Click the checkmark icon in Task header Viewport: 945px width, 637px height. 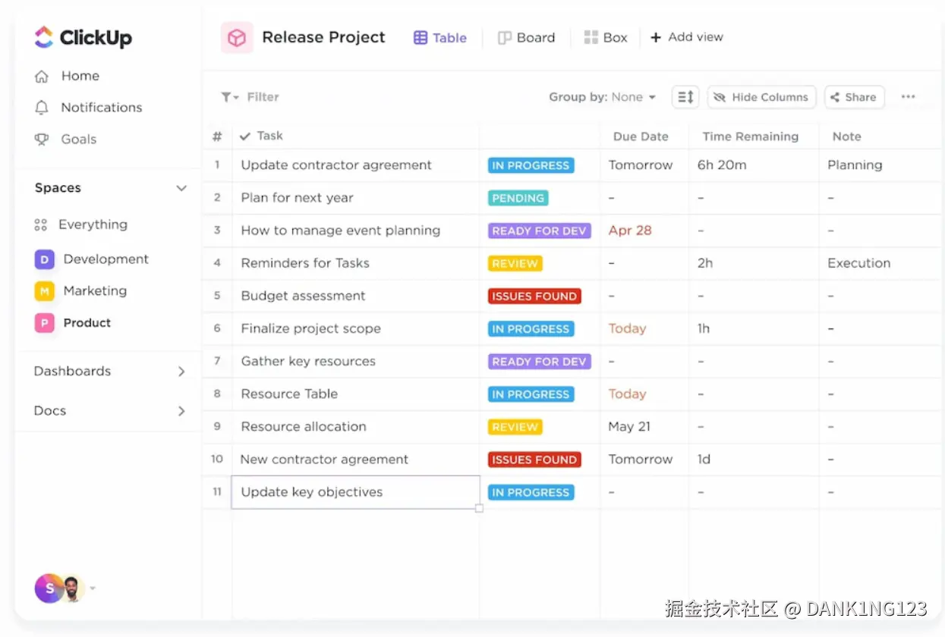(x=244, y=136)
